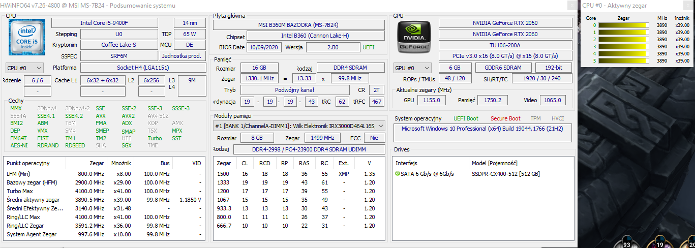Select the Turbo Max row
This screenshot has height=248, width=695.
click(104, 191)
